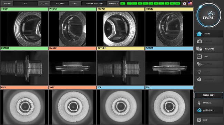Select the yellow OUTSIDE header bar
This screenshot has width=224, height=125.
[121, 48]
